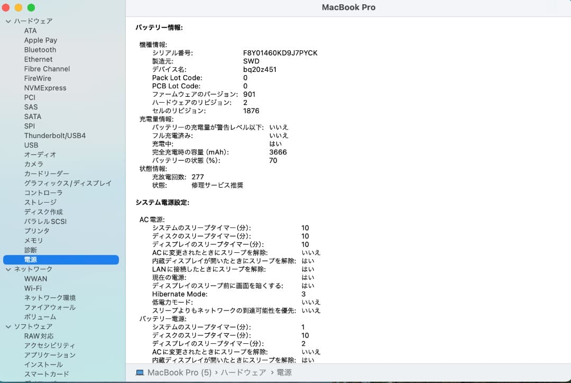The width and height of the screenshot is (571, 383).
Task: Collapse the ネットワーク section in the sidebar
Action: 8,269
